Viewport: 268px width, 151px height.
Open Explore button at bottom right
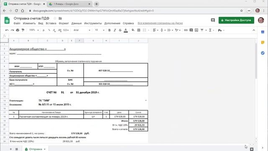(x=252, y=149)
